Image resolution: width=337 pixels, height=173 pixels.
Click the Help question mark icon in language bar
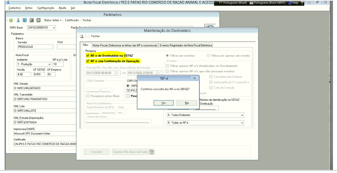pos(290,3)
